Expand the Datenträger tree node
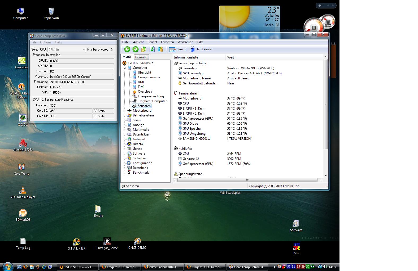418x271 pixels. click(125, 135)
